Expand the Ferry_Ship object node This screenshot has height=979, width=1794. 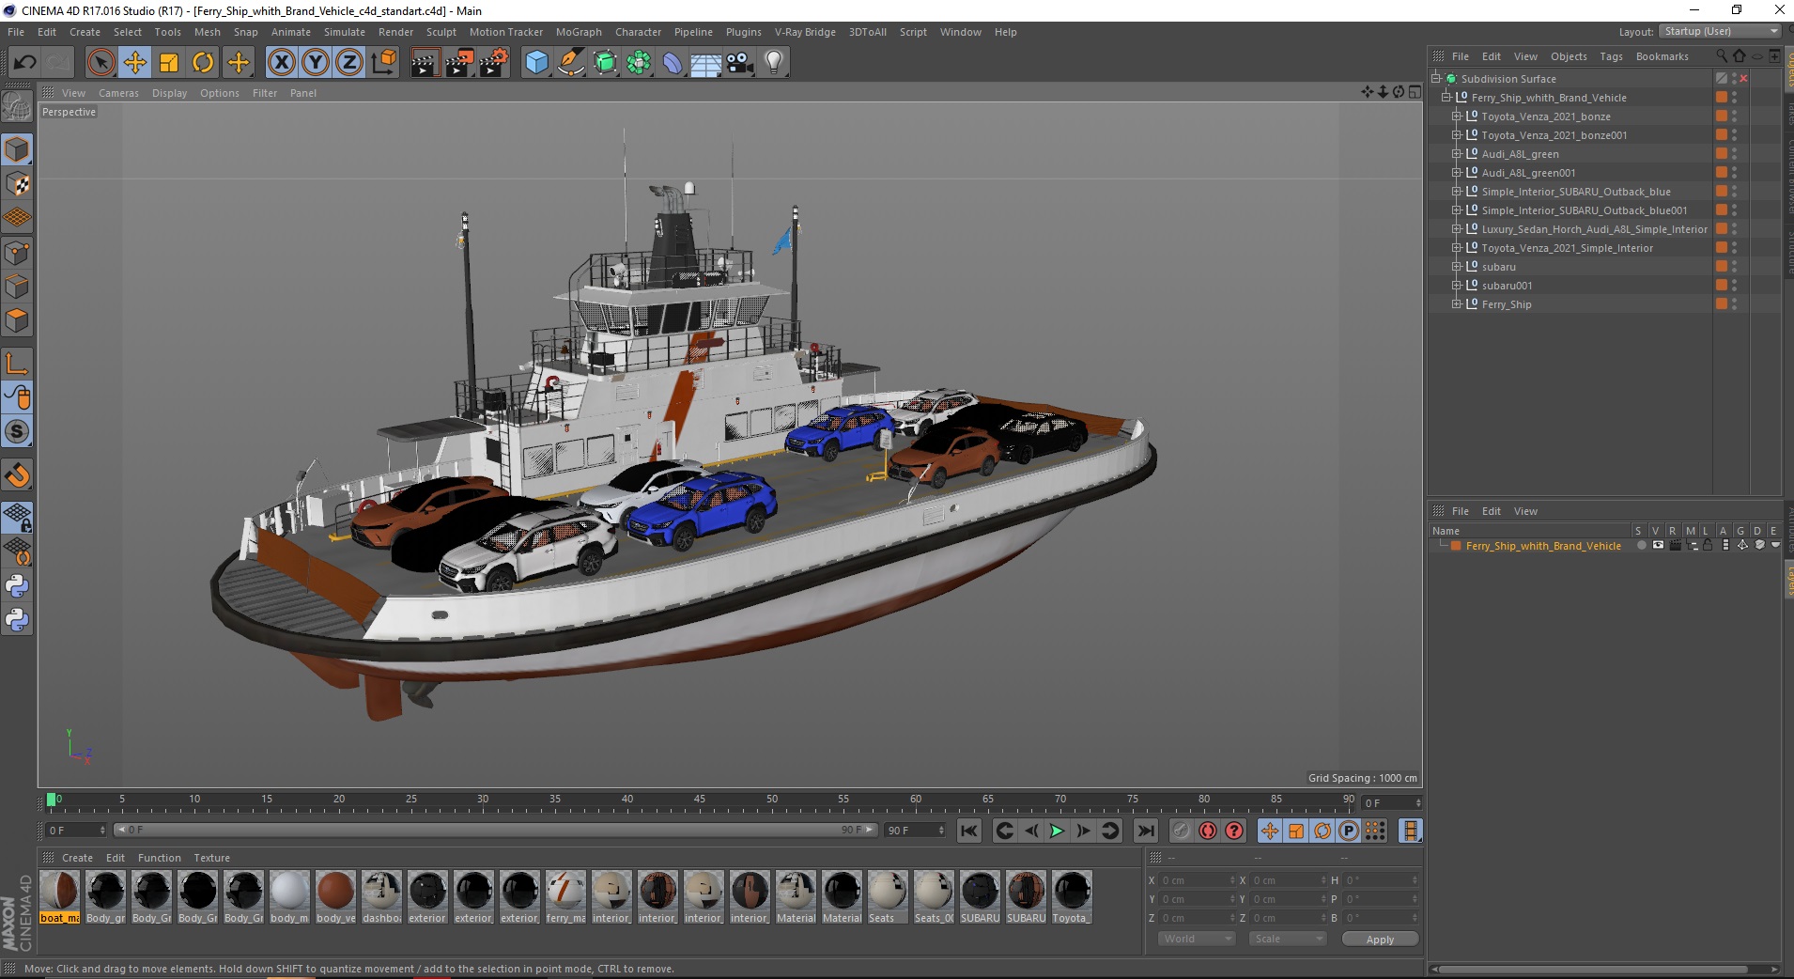1457,304
